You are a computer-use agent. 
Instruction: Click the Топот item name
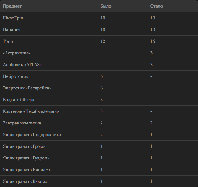click(9, 41)
